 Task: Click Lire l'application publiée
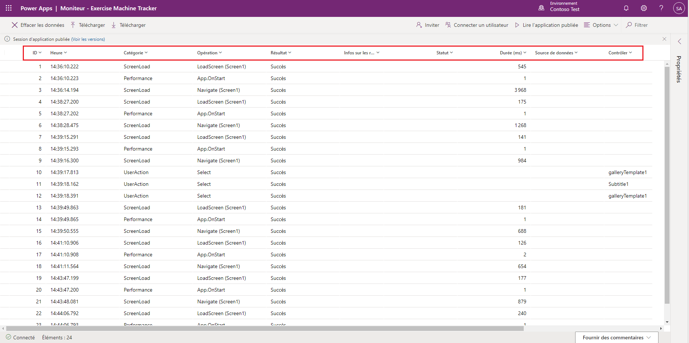click(546, 25)
